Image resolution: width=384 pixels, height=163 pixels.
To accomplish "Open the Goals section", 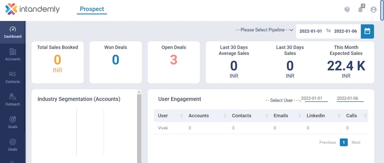I will [13, 122].
